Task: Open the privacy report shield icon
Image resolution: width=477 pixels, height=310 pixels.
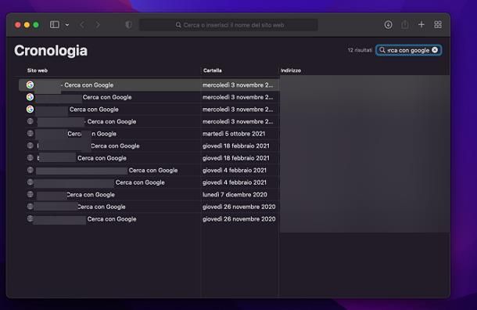Action: tap(128, 25)
